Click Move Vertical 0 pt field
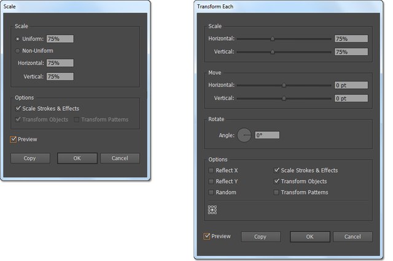This screenshot has width=393, height=261. point(351,99)
